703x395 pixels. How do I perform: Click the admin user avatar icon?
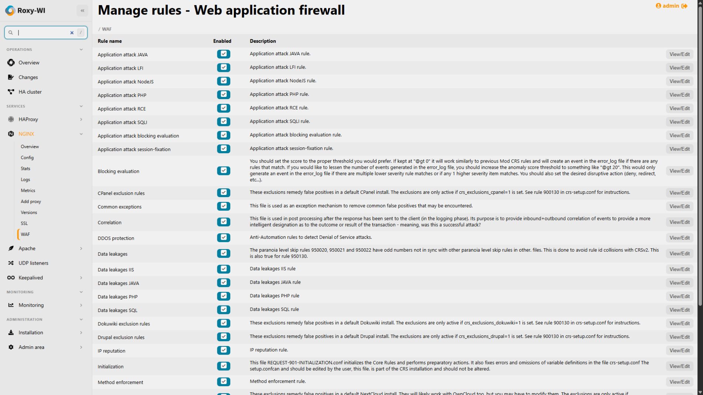pyautogui.click(x=658, y=6)
